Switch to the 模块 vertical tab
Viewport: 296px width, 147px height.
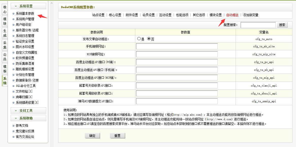click(5, 21)
